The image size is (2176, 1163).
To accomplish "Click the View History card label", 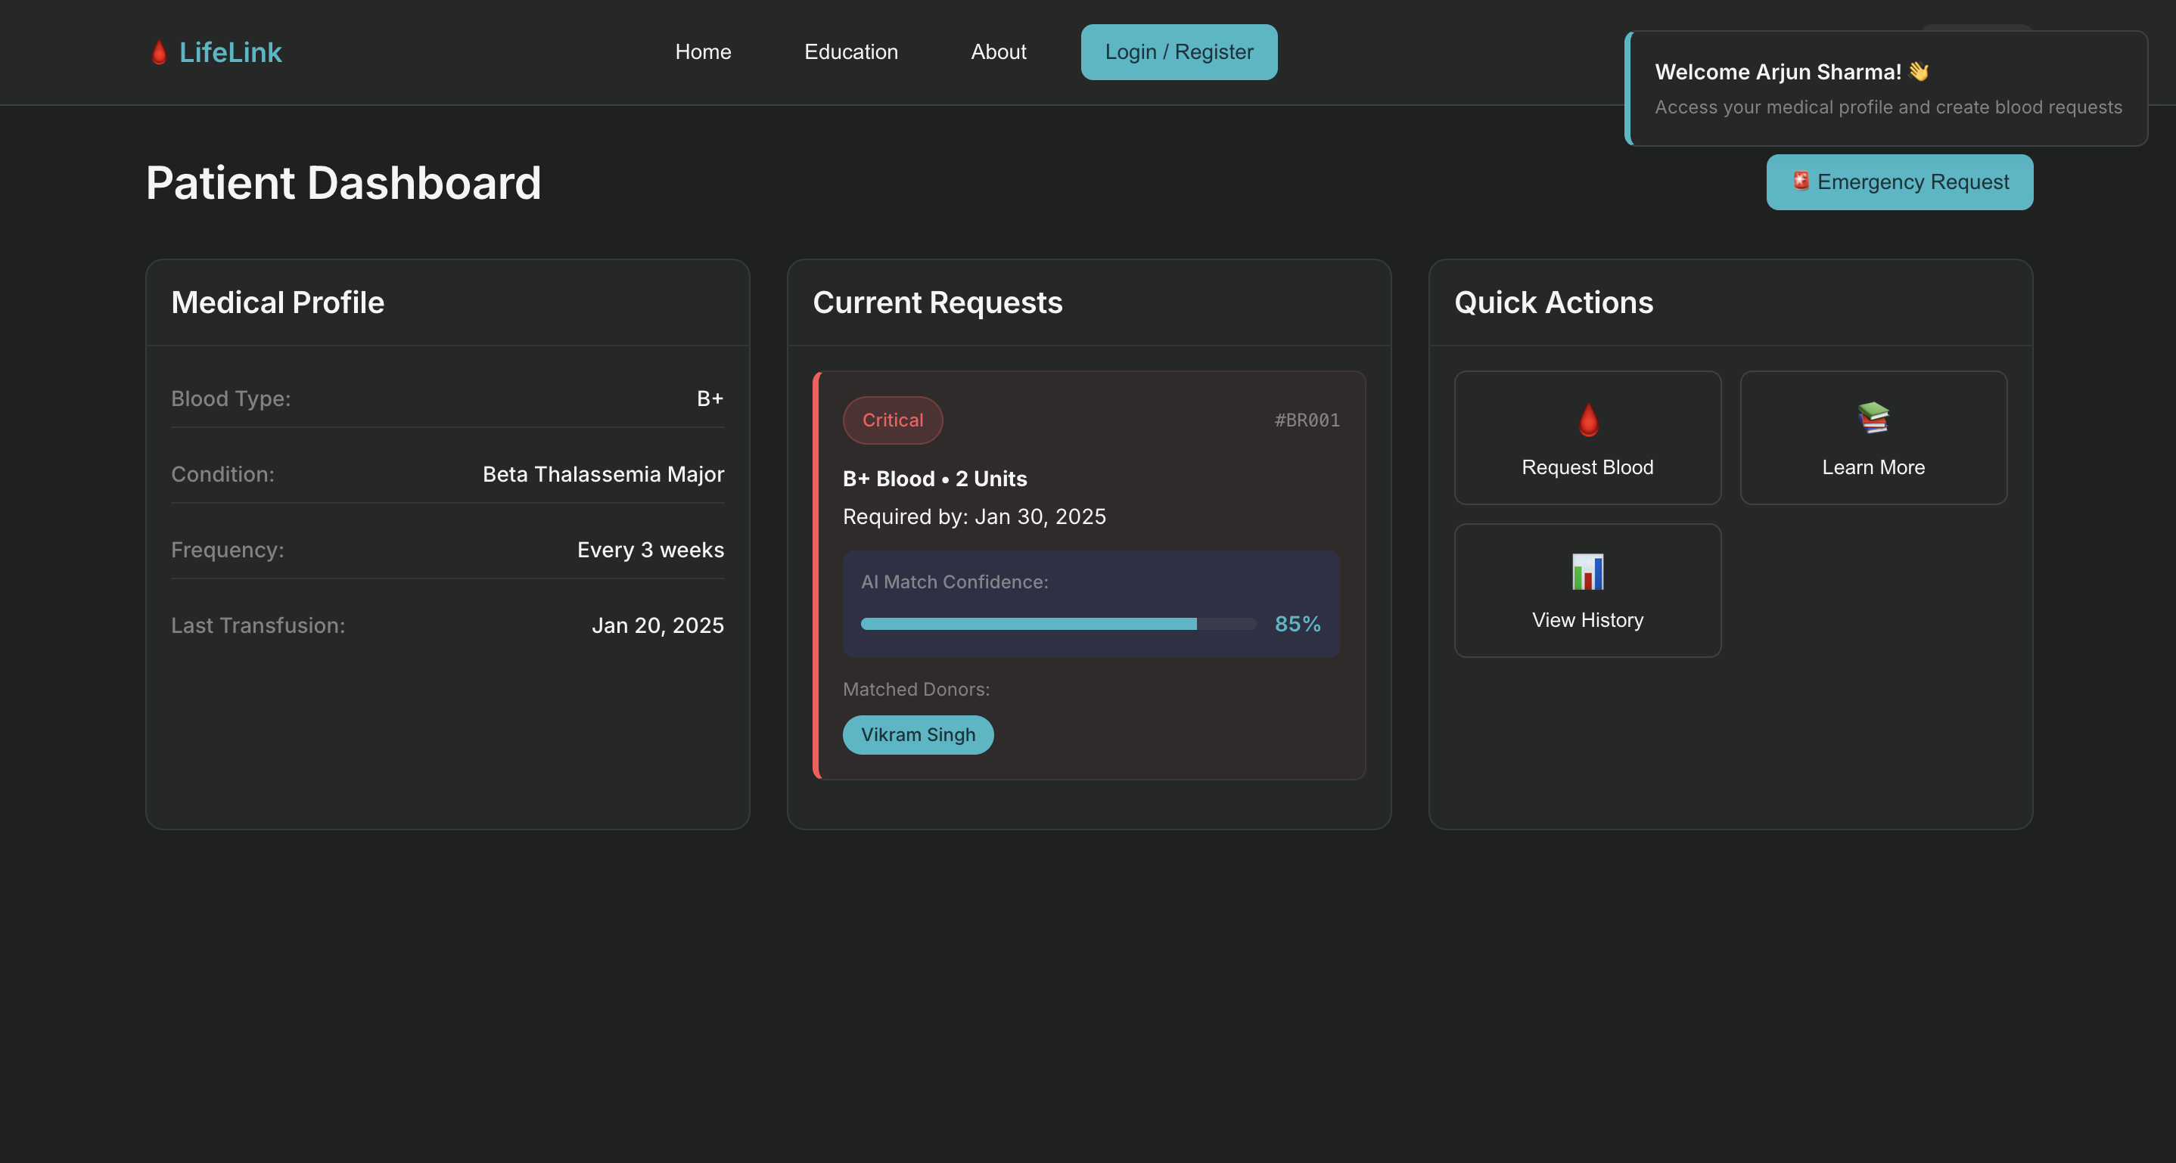I will click(1587, 620).
